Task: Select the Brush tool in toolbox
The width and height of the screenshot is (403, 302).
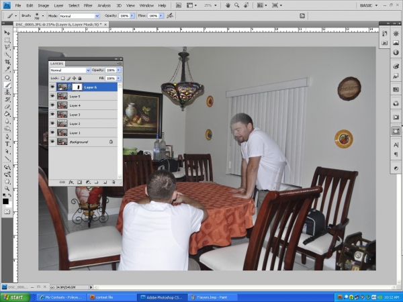Action: pyautogui.click(x=7, y=85)
